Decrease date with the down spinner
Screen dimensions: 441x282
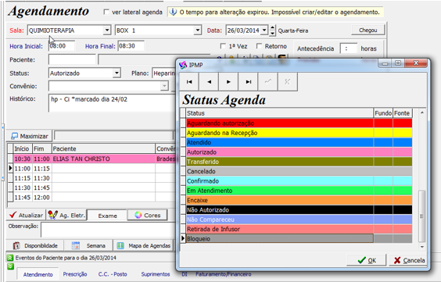click(x=272, y=33)
